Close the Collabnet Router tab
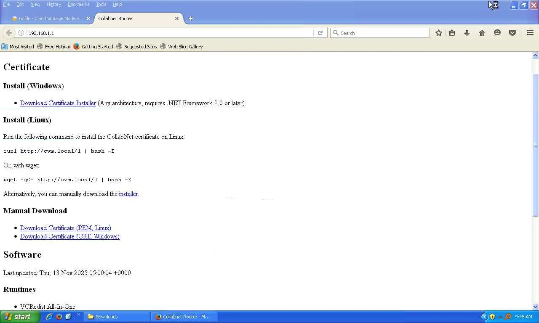This screenshot has width=539, height=323. (177, 19)
